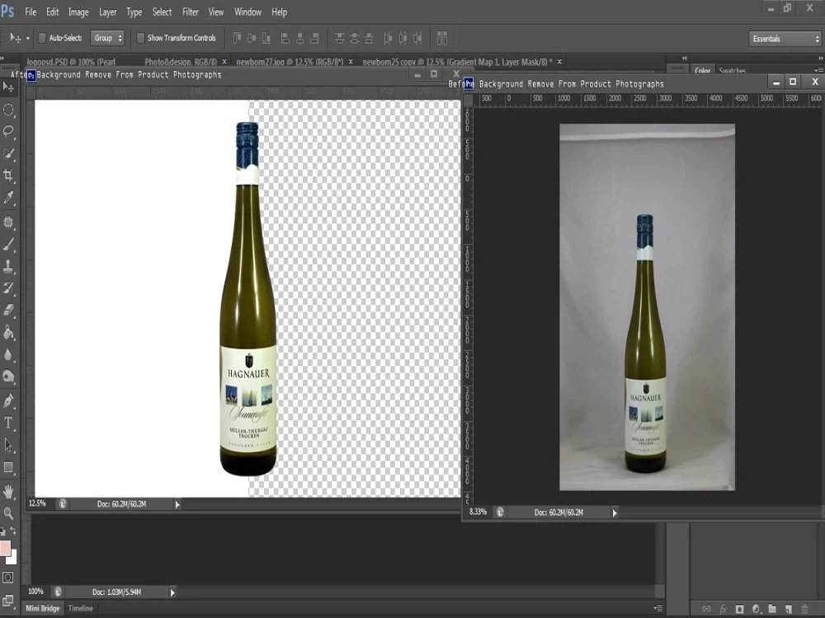Open the Layer menu
825x618 pixels.
click(x=108, y=12)
